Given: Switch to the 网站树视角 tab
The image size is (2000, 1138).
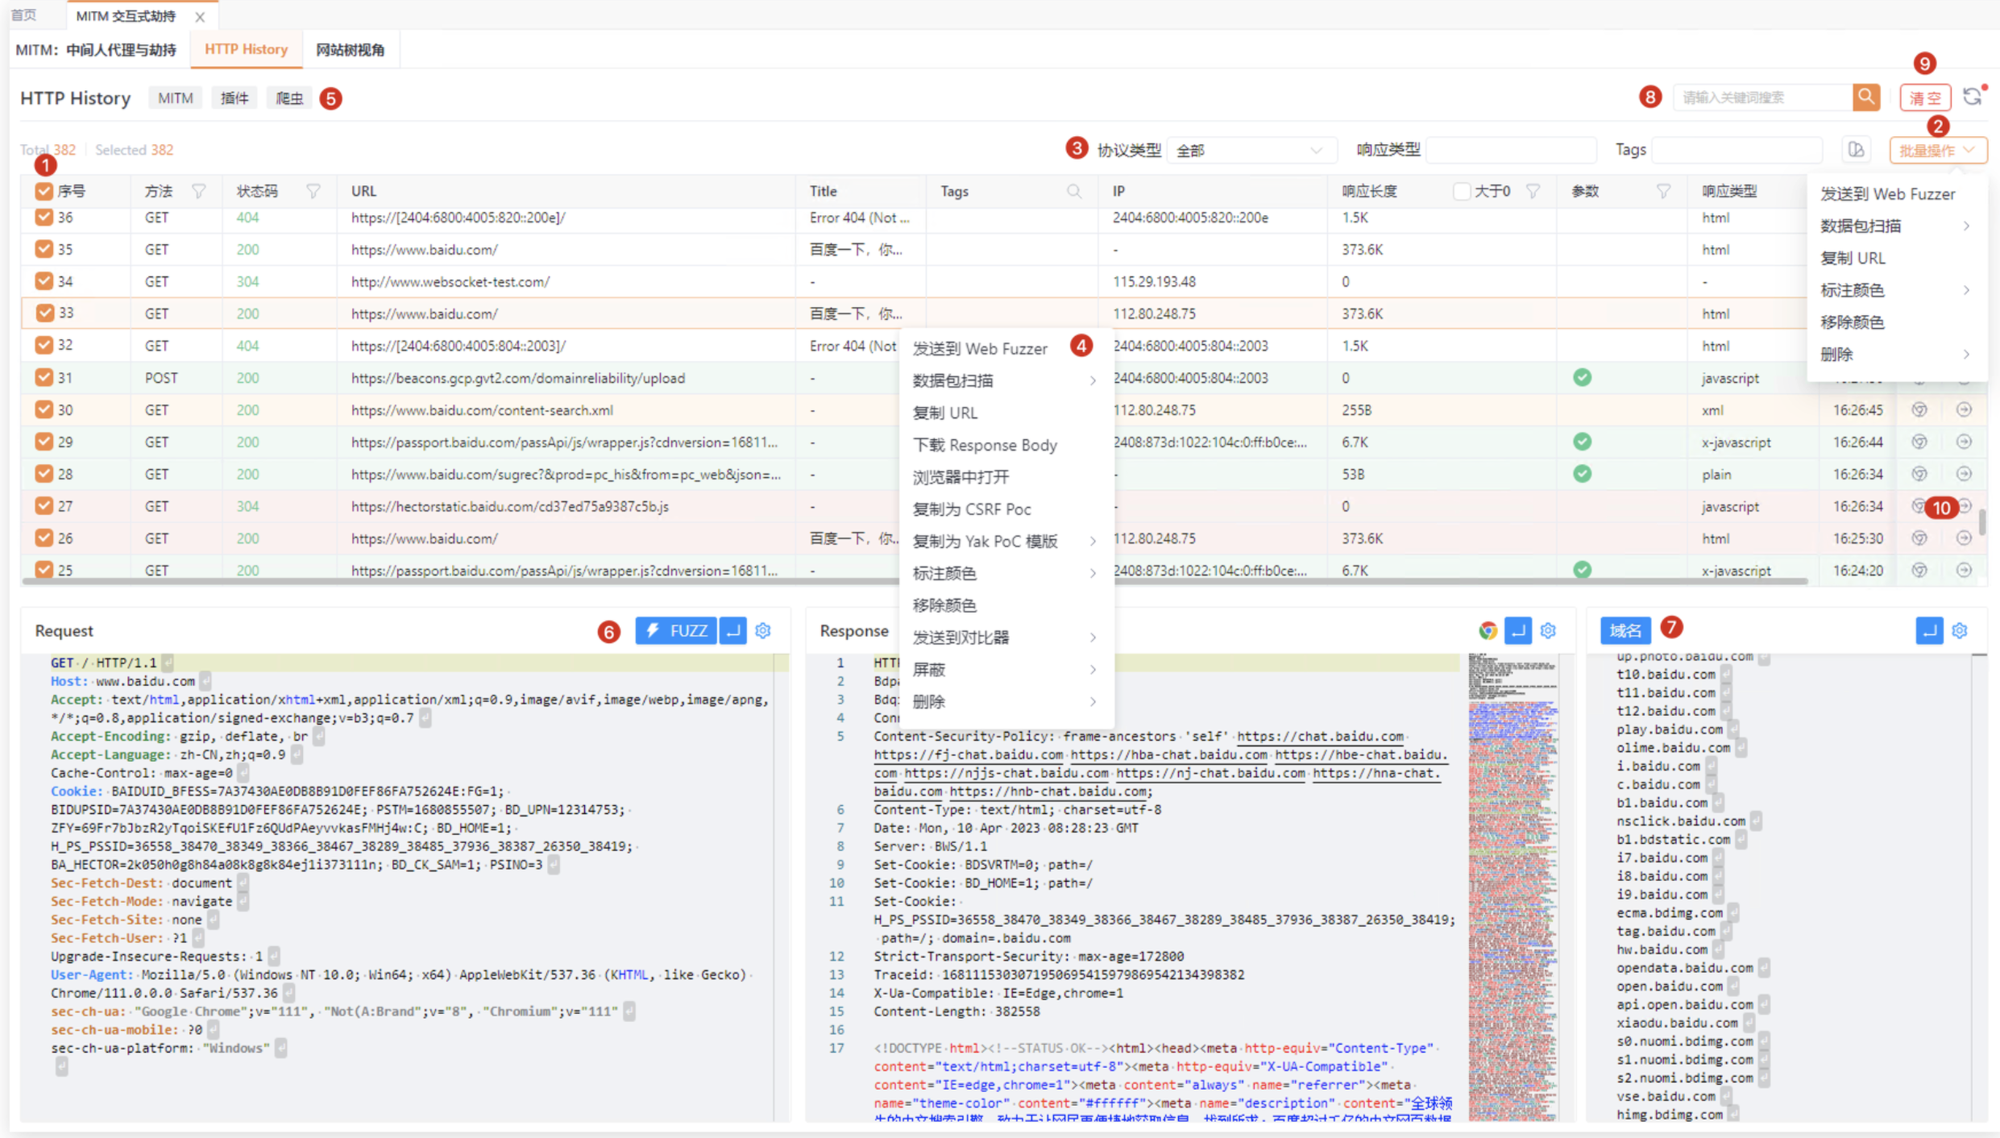Looking at the screenshot, I should pyautogui.click(x=350, y=50).
